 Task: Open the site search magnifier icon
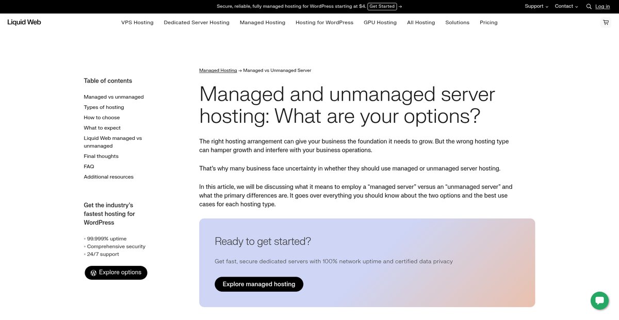click(x=589, y=7)
